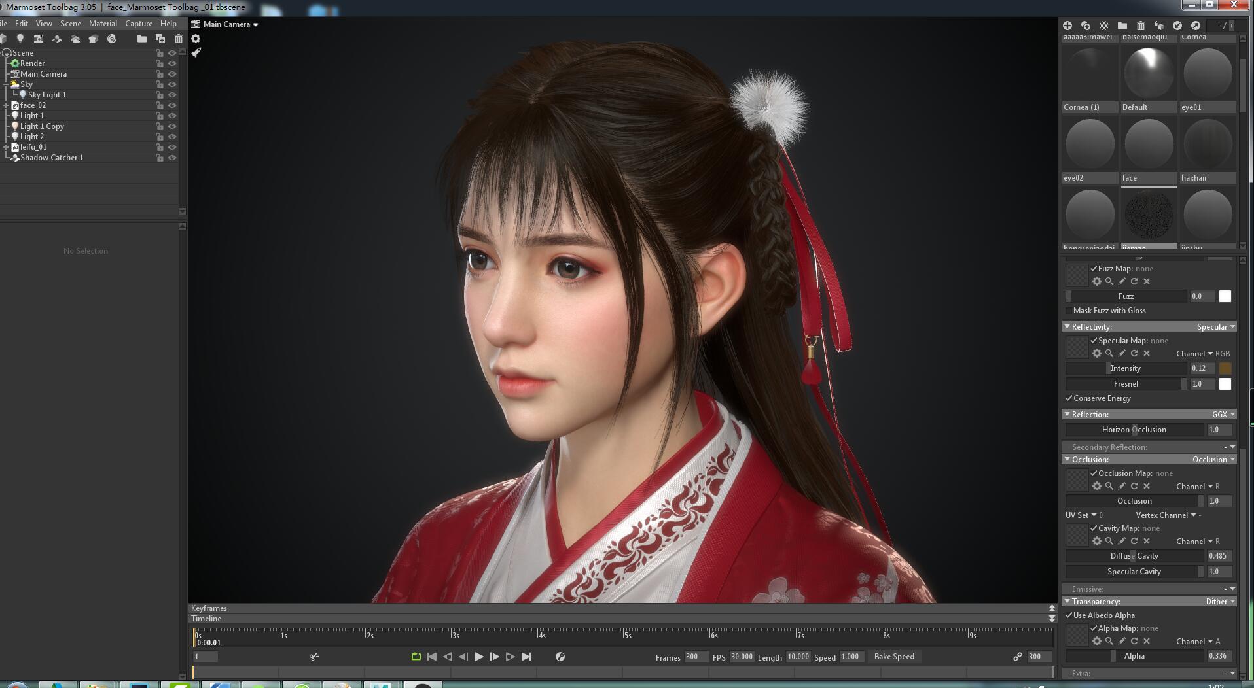Create a new material
The width and height of the screenshot is (1254, 688).
tap(1067, 26)
